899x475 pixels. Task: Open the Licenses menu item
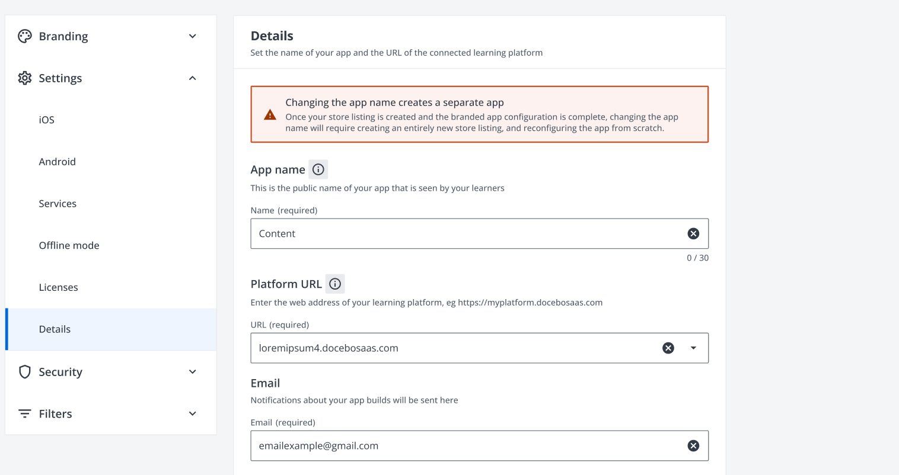[x=58, y=288]
